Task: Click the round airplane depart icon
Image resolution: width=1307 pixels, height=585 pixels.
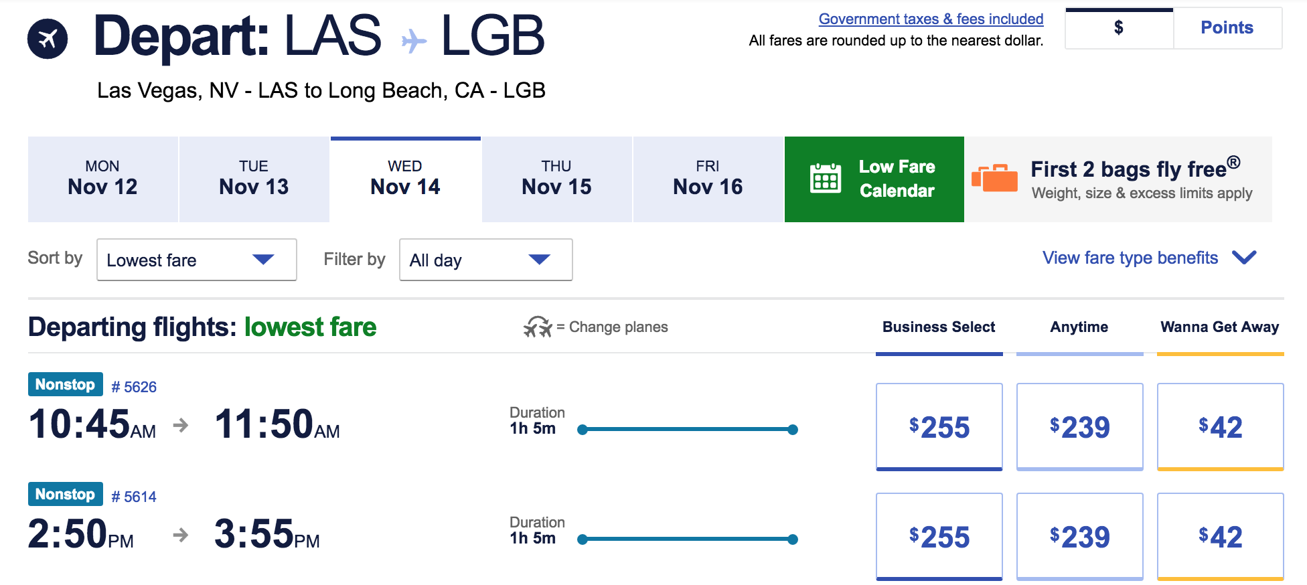Action: (x=48, y=39)
